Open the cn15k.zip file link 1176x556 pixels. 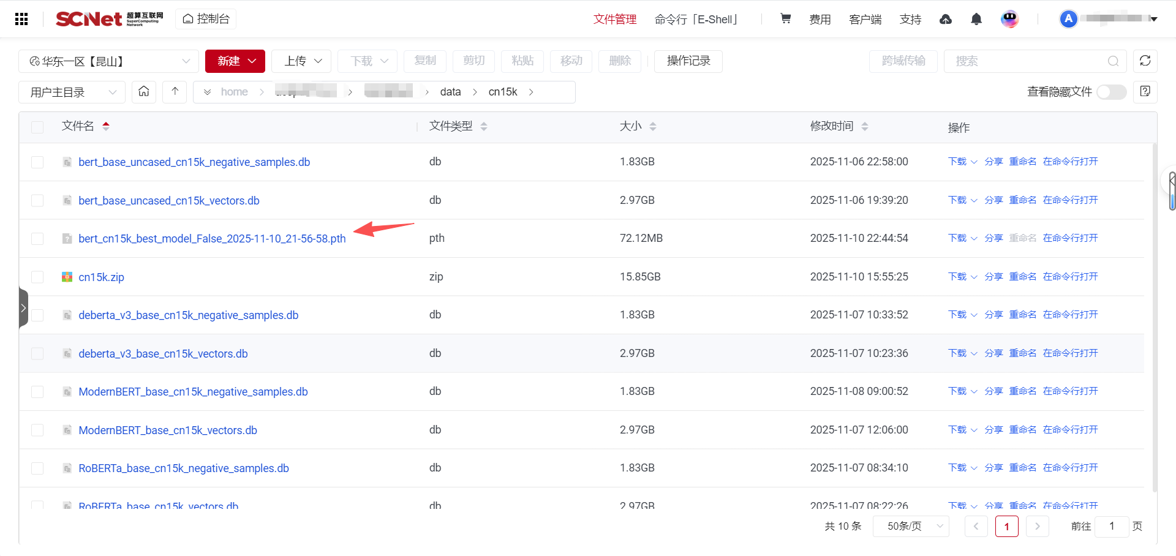coord(101,277)
